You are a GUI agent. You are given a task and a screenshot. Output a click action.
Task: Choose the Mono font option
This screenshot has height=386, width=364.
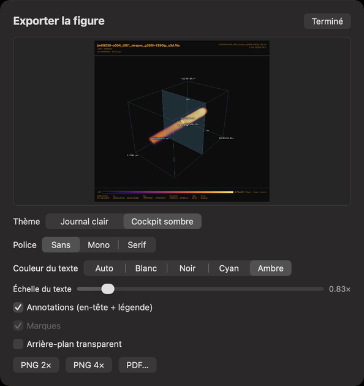click(99, 244)
